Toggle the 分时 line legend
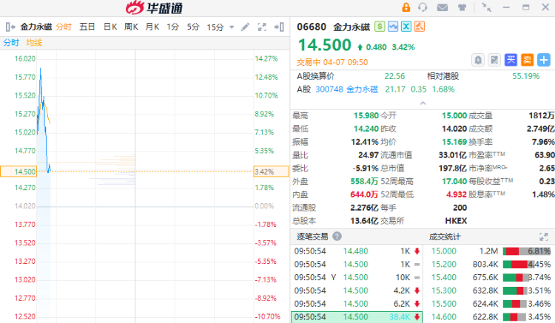Screen dimensions: 555x323 tap(11, 42)
